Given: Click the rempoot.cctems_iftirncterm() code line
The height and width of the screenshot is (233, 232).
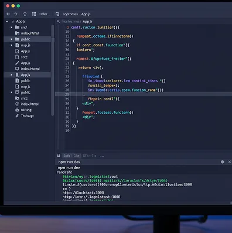Looking at the screenshot, I should [x=105, y=36].
